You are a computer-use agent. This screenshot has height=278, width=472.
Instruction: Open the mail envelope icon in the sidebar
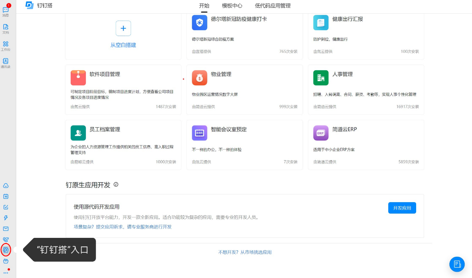click(x=6, y=229)
